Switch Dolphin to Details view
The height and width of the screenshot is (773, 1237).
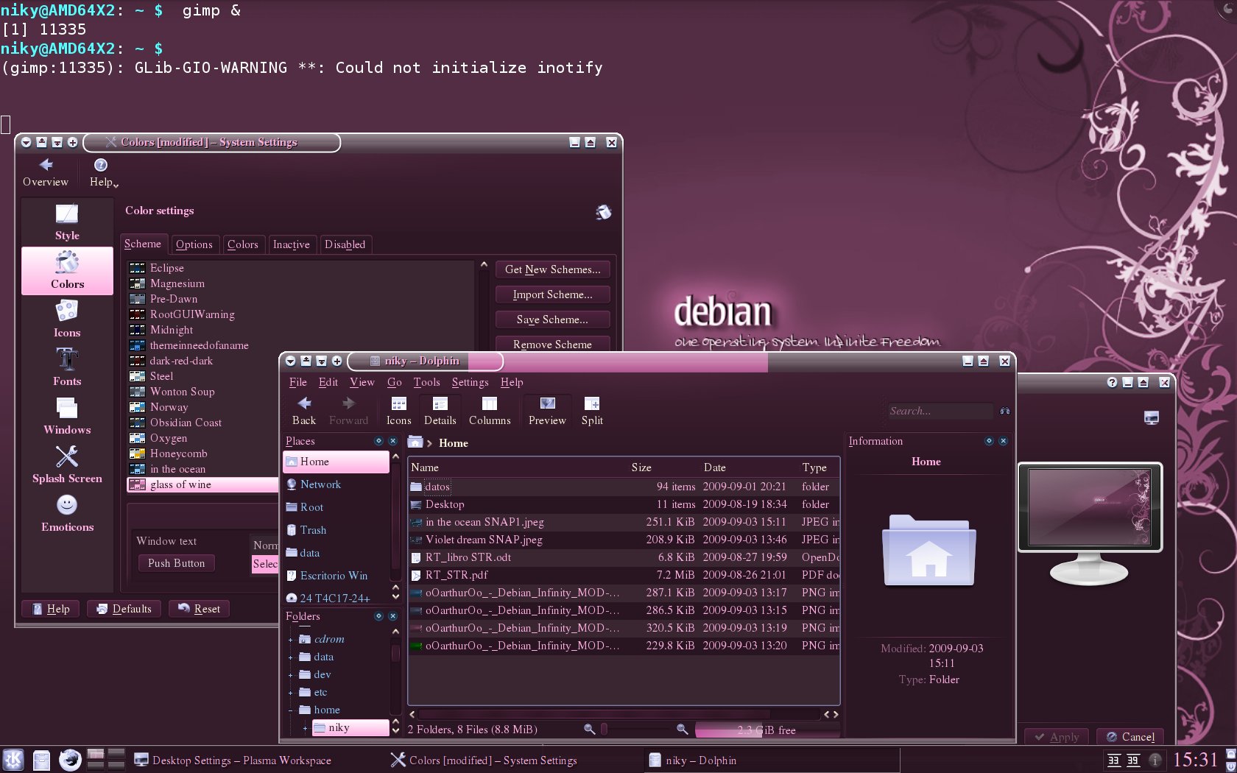(440, 411)
